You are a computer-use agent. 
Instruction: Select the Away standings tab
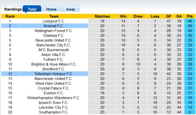point(70,9)
